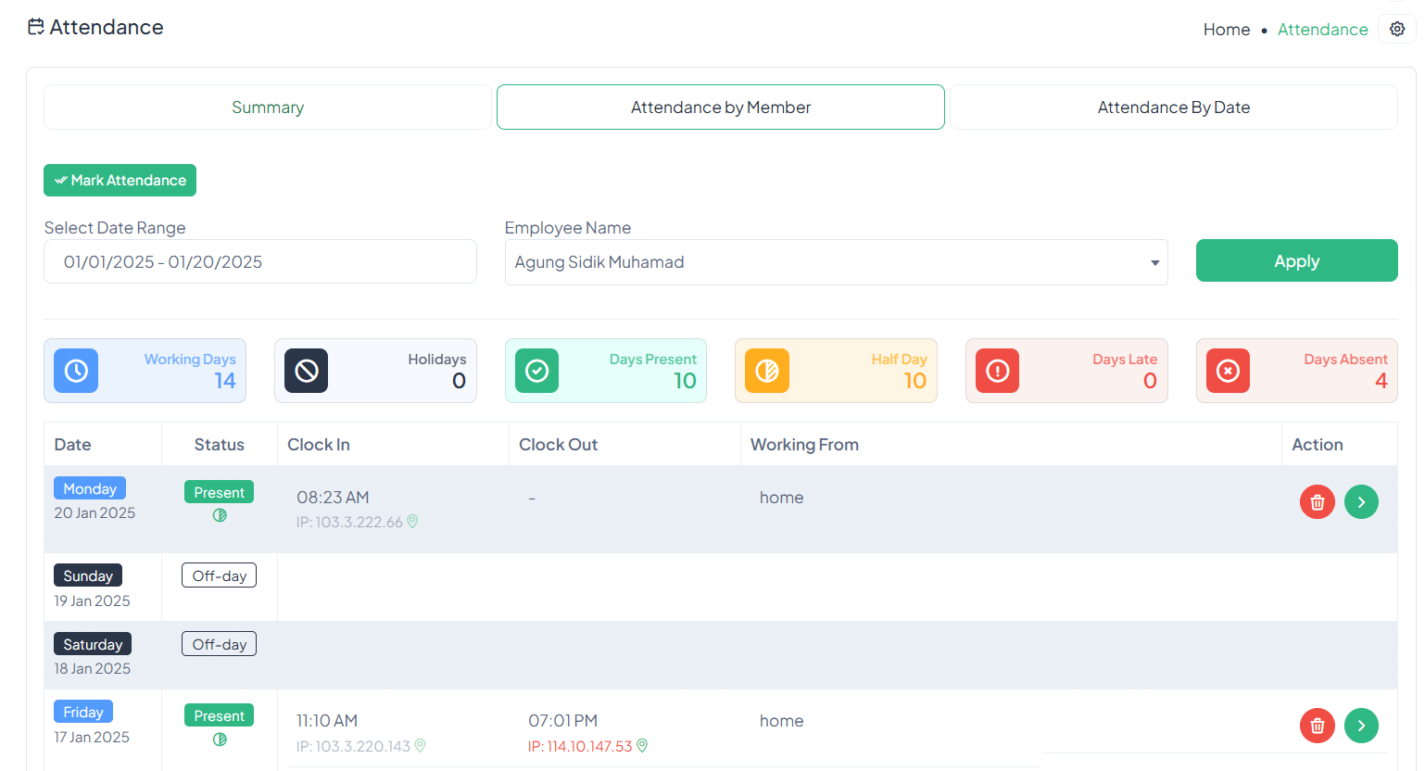The height and width of the screenshot is (771, 1425).
Task: Delete Monday 20 Jan attendance record
Action: tap(1317, 502)
